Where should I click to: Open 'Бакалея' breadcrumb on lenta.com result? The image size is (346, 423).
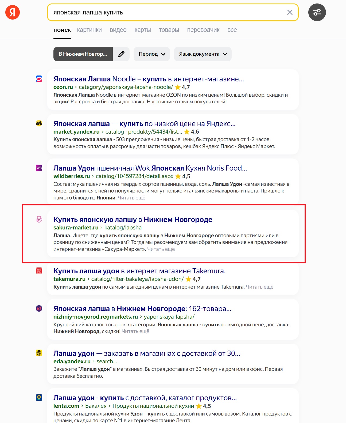point(96,406)
